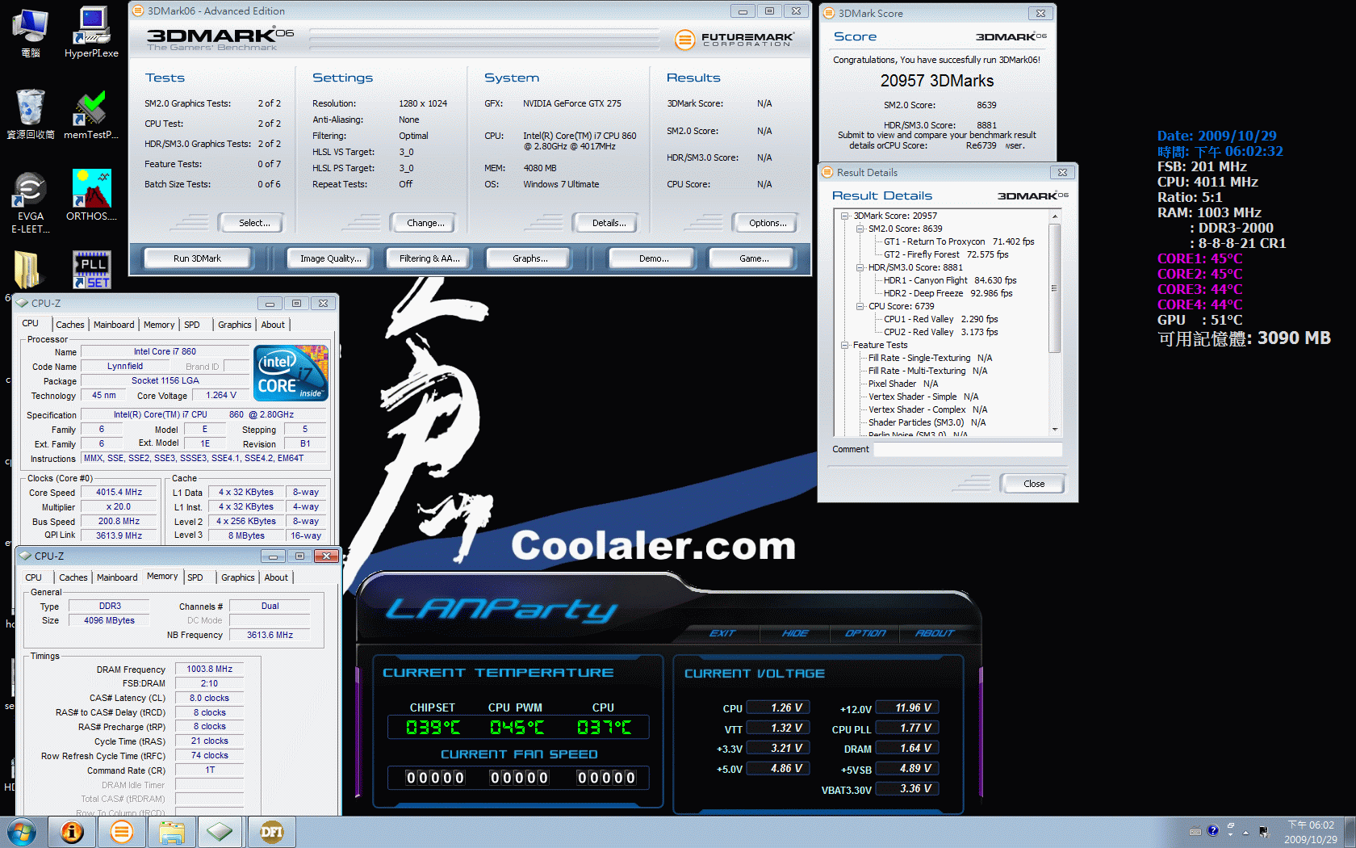The image size is (1356, 848).
Task: Collapse CPU Score tree node
Action: coord(860,306)
